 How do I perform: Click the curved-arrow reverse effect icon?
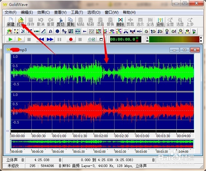click(50, 31)
